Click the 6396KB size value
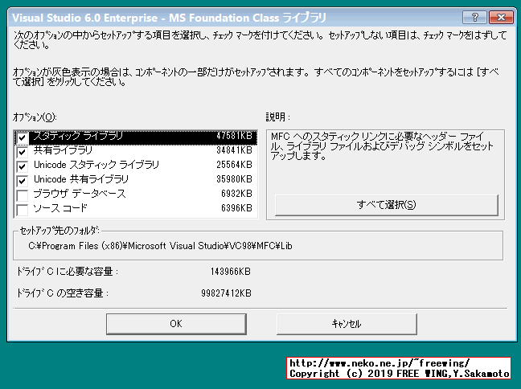 (x=237, y=208)
